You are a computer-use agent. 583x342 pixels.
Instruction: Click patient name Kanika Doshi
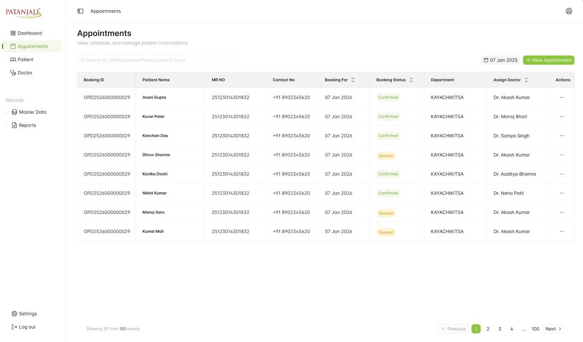pyautogui.click(x=155, y=174)
